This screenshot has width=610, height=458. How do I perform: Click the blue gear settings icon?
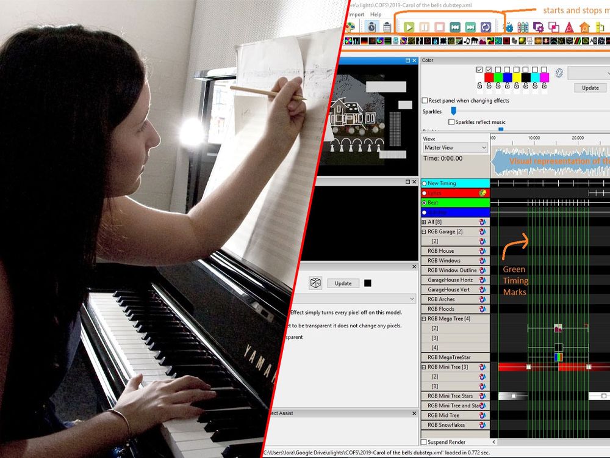[x=508, y=27]
